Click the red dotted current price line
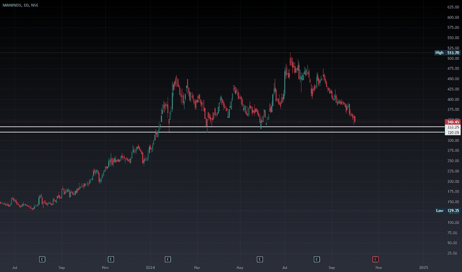The width and height of the screenshot is (462, 272). point(222,122)
